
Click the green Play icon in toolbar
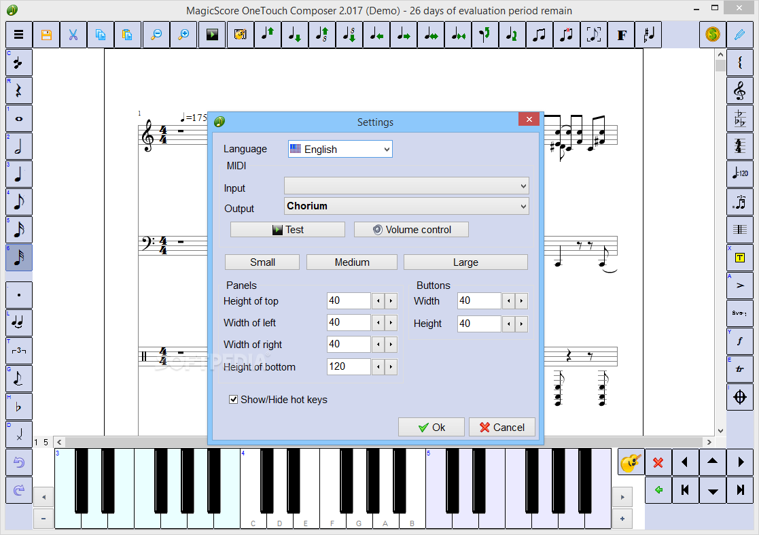pyautogui.click(x=212, y=35)
